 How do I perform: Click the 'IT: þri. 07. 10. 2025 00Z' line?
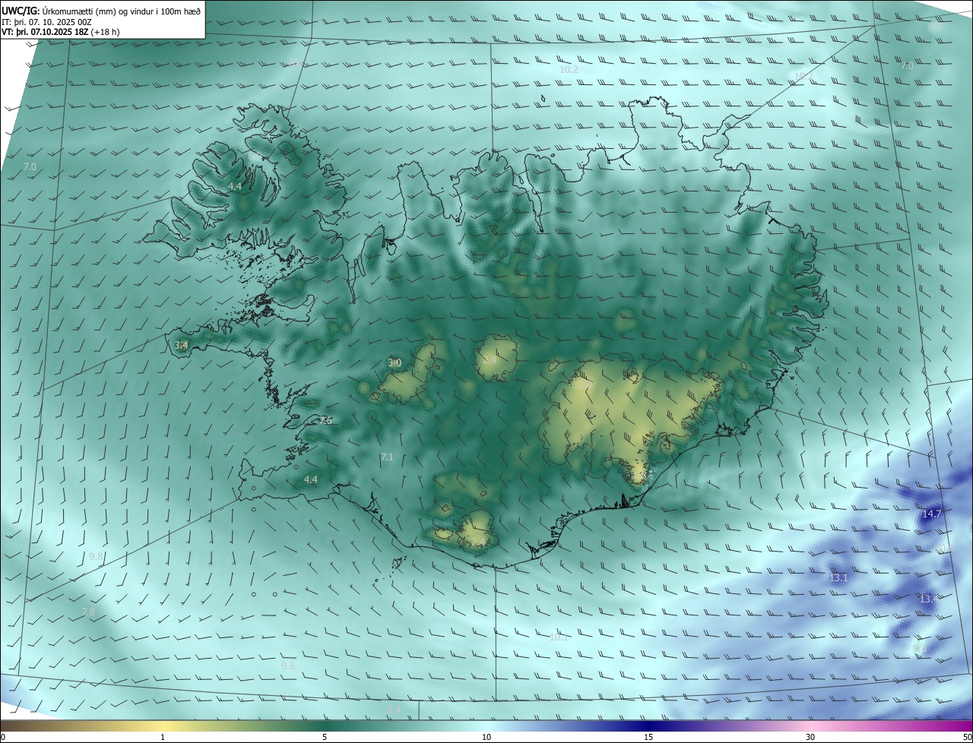pos(46,21)
